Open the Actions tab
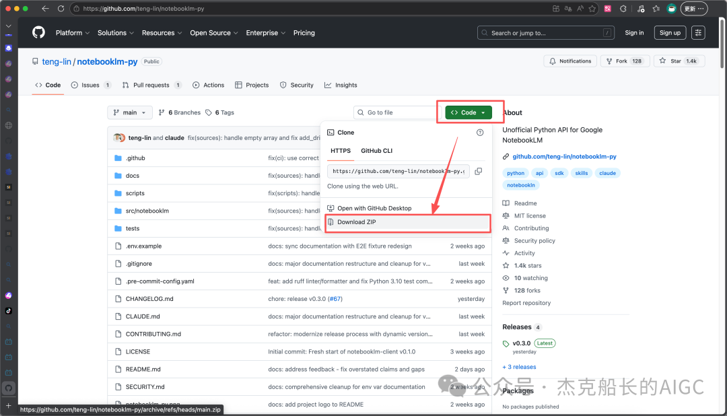Viewport: 727px width, 416px height. pos(208,85)
